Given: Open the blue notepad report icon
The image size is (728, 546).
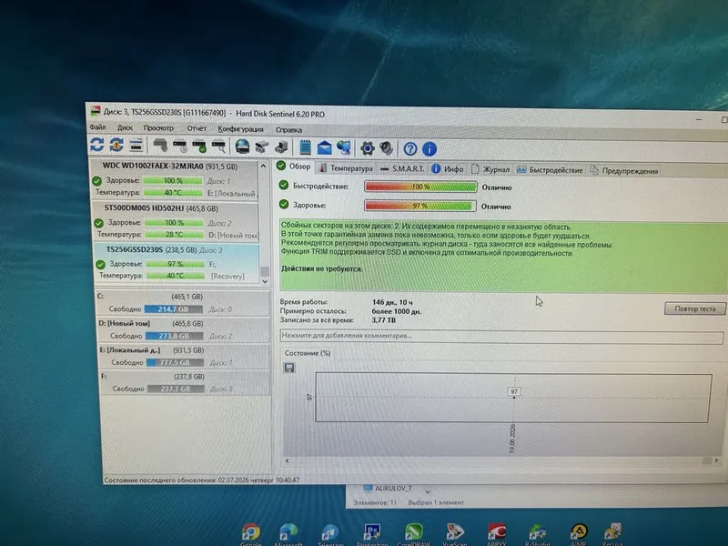Looking at the screenshot, I should pos(305,147).
